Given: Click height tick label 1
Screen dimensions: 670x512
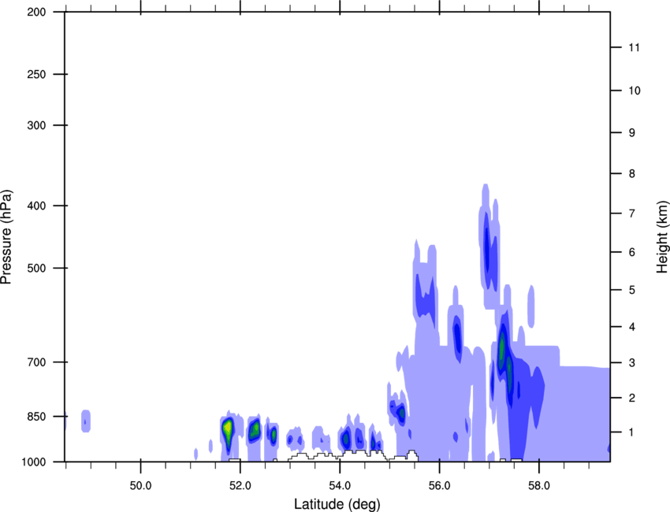Looking at the screenshot, I should (x=632, y=432).
